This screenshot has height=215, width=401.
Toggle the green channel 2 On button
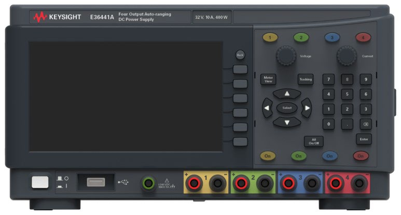point(298,155)
